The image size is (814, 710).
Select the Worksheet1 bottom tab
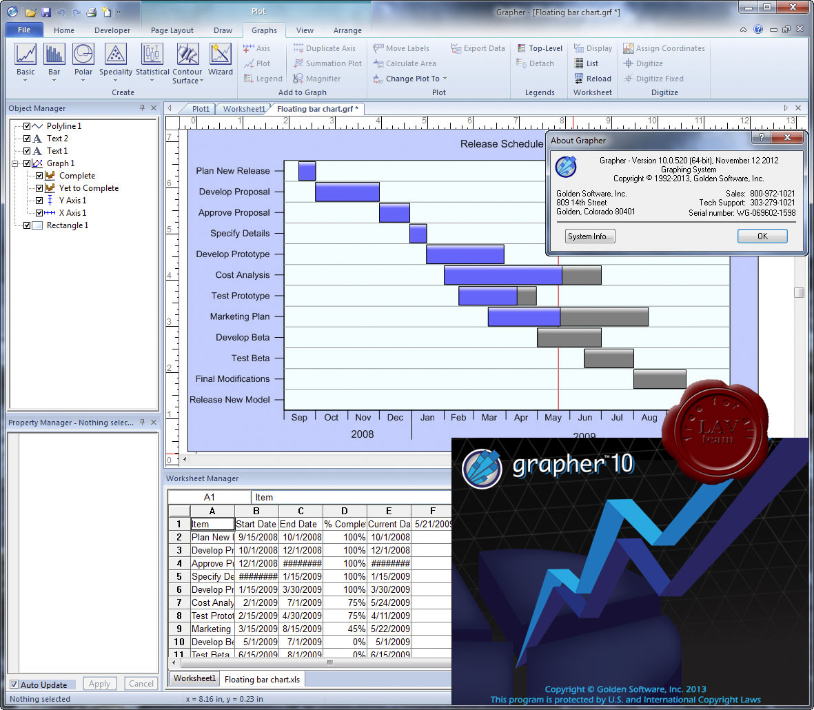click(x=194, y=678)
